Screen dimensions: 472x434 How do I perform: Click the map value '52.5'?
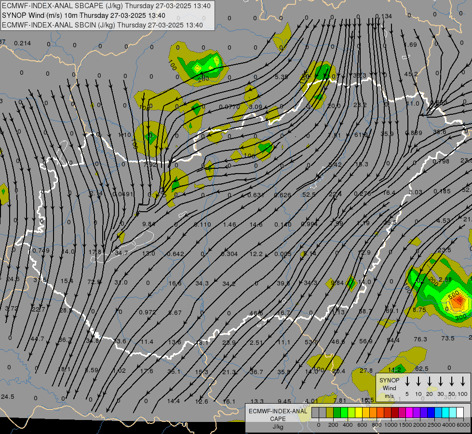point(309,194)
